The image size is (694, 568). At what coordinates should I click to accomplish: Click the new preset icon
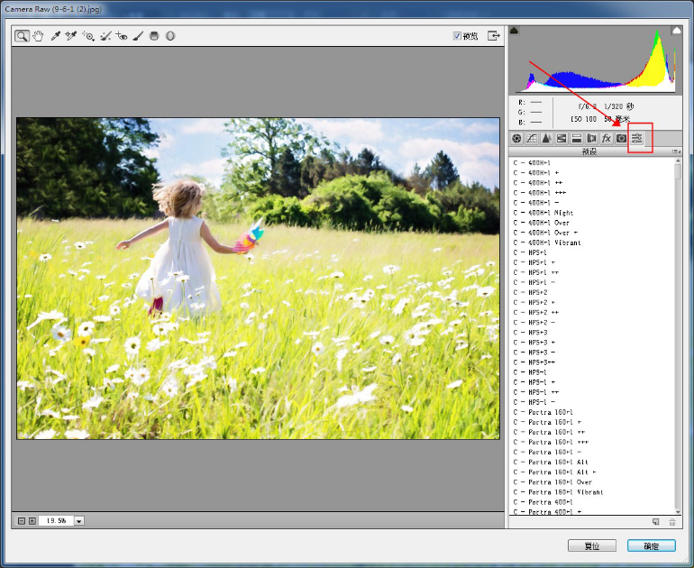click(x=656, y=521)
